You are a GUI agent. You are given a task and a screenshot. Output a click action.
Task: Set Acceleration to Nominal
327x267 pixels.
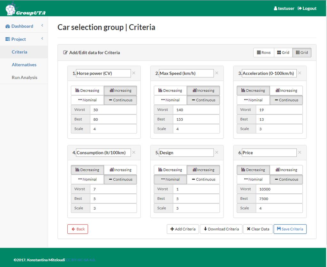(x=253, y=100)
